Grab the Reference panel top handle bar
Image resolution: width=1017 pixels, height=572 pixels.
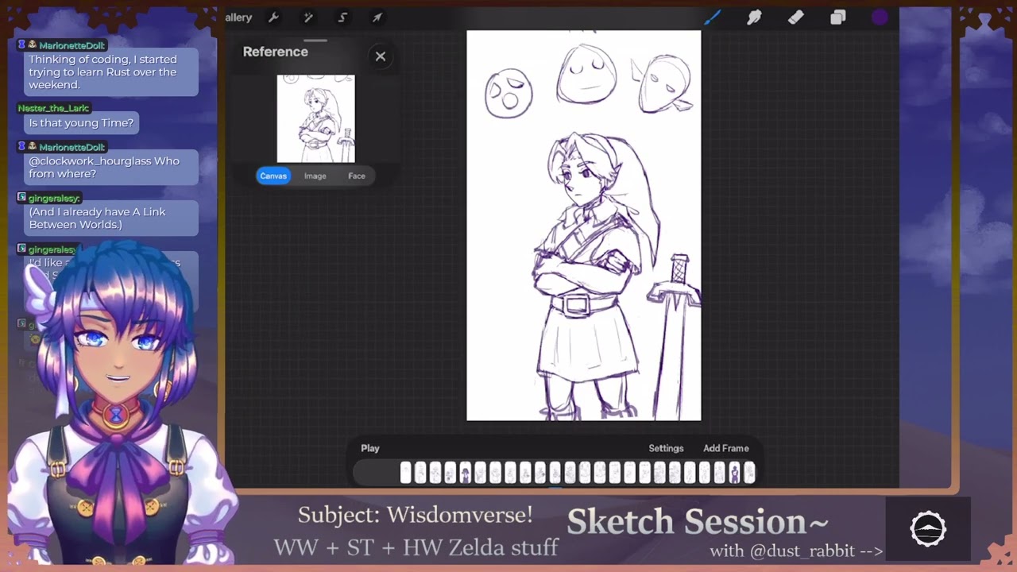click(x=315, y=41)
